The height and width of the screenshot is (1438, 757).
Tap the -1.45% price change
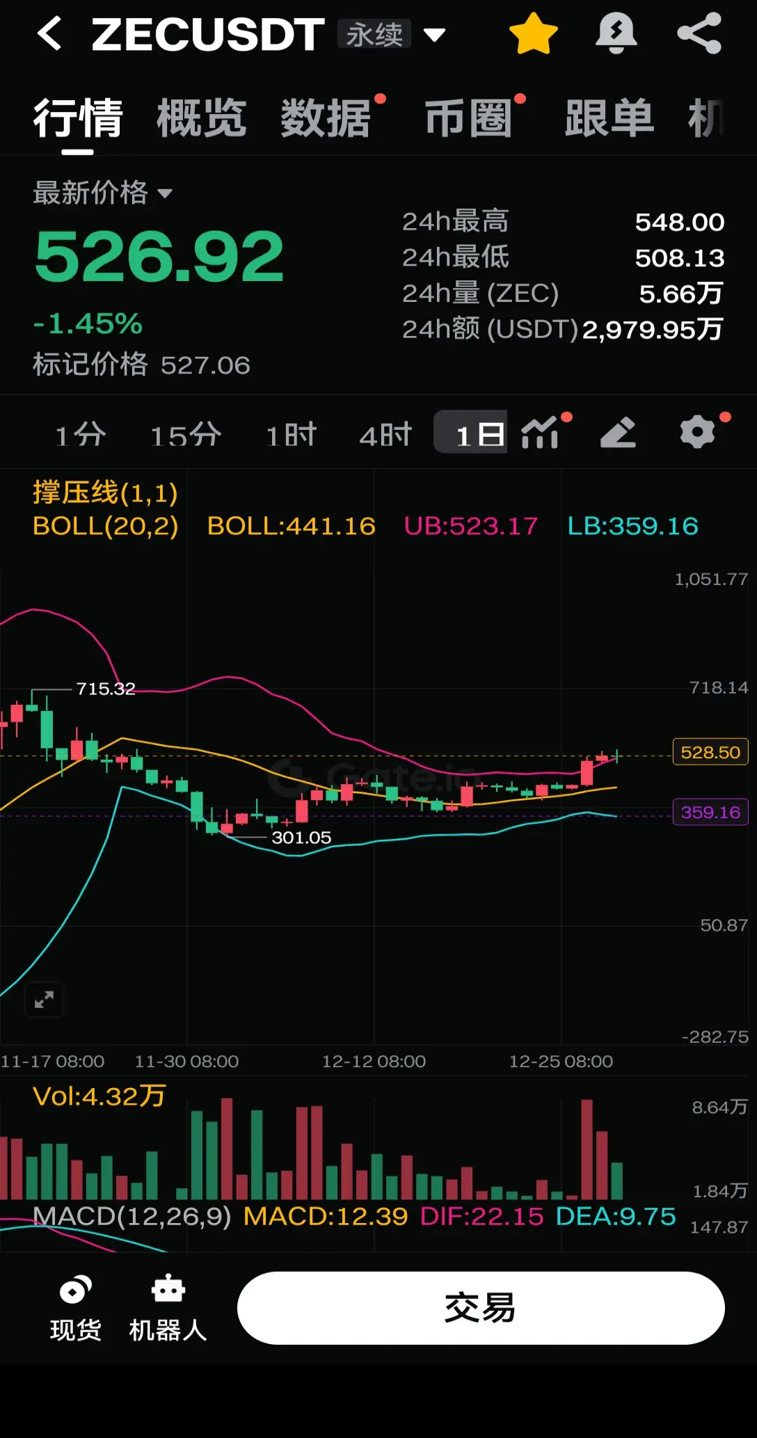88,323
